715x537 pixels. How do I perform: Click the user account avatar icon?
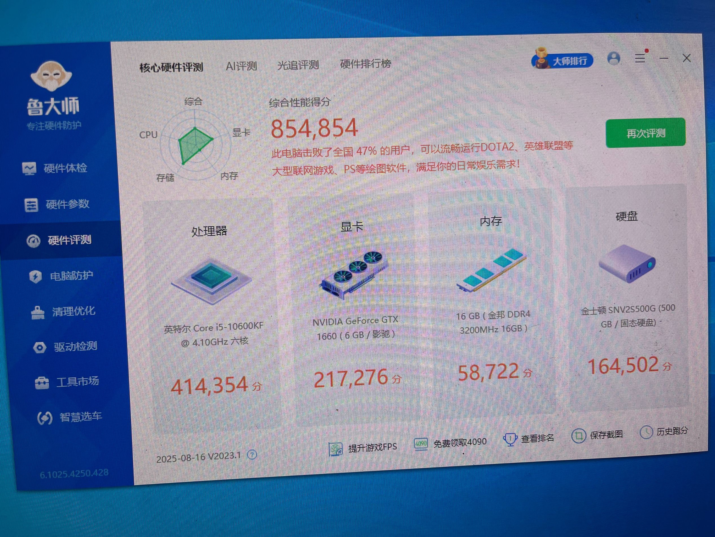(x=614, y=59)
